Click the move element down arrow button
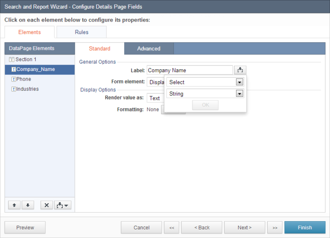 (x=28, y=205)
